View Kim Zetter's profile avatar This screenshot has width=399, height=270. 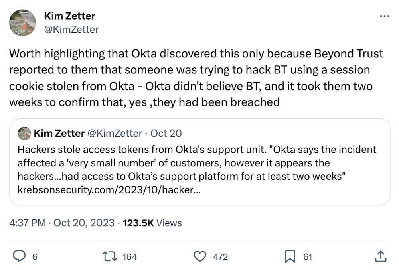pyautogui.click(x=22, y=22)
